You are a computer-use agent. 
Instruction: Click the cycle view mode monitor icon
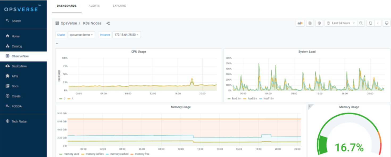click(386, 23)
